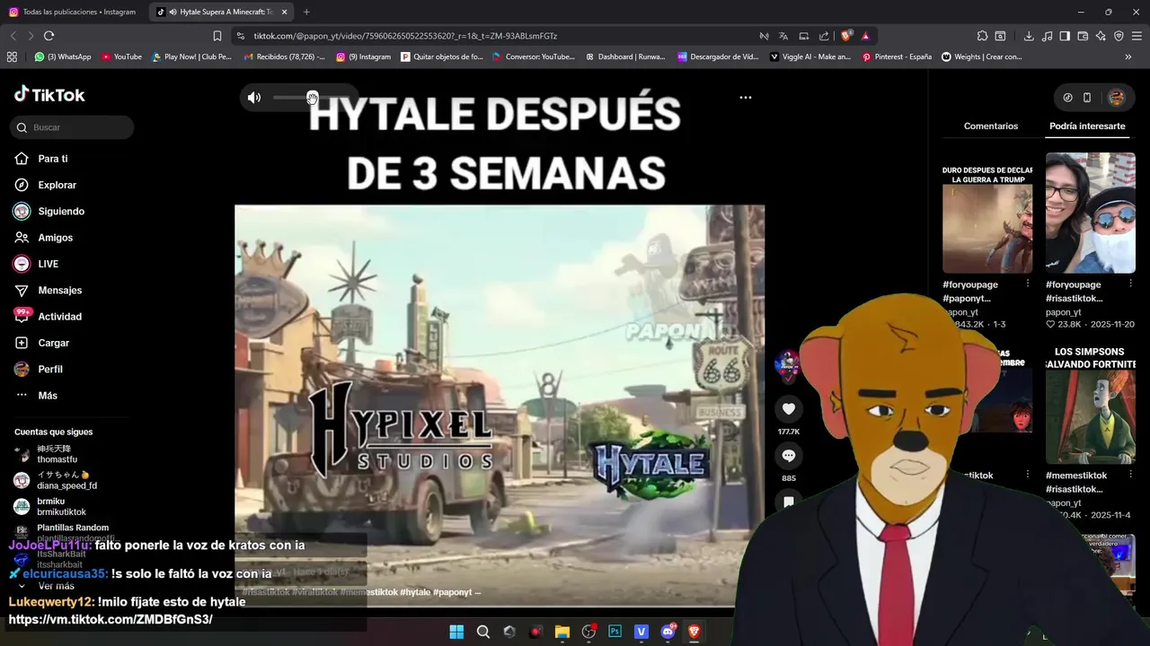Go to Para ti feed
Screen dimensions: 1150x646
[x=52, y=159]
